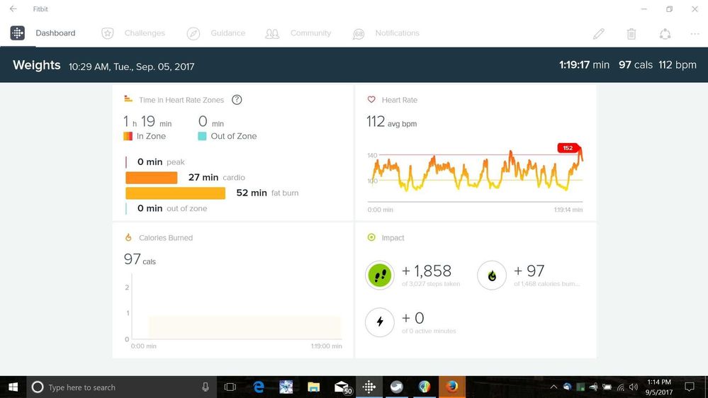Edit the exercise with the pencil icon
Viewport: 708px width, 398px height.
pyautogui.click(x=599, y=34)
